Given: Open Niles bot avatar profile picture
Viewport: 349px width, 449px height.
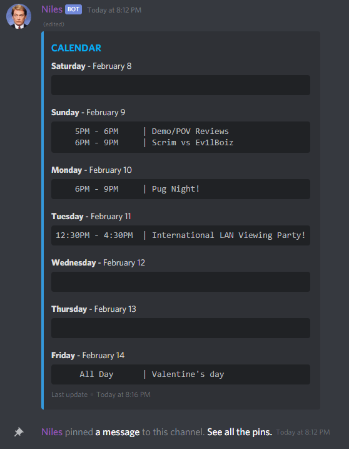Looking at the screenshot, I should coord(19,16).
